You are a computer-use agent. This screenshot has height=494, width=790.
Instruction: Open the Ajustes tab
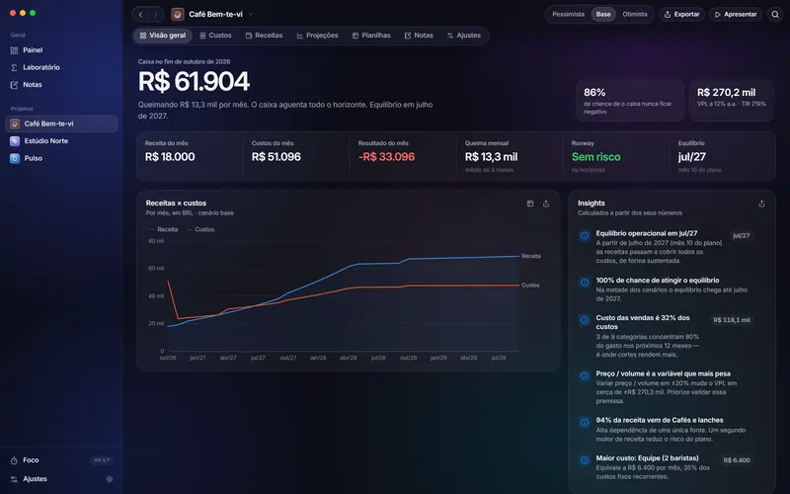(x=464, y=36)
